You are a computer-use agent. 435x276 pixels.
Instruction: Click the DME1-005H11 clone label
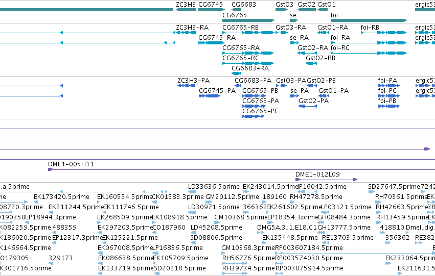(x=71, y=164)
